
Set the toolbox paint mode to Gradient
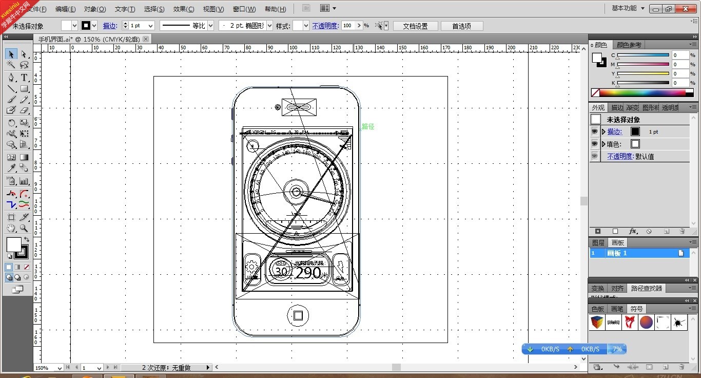click(x=17, y=267)
